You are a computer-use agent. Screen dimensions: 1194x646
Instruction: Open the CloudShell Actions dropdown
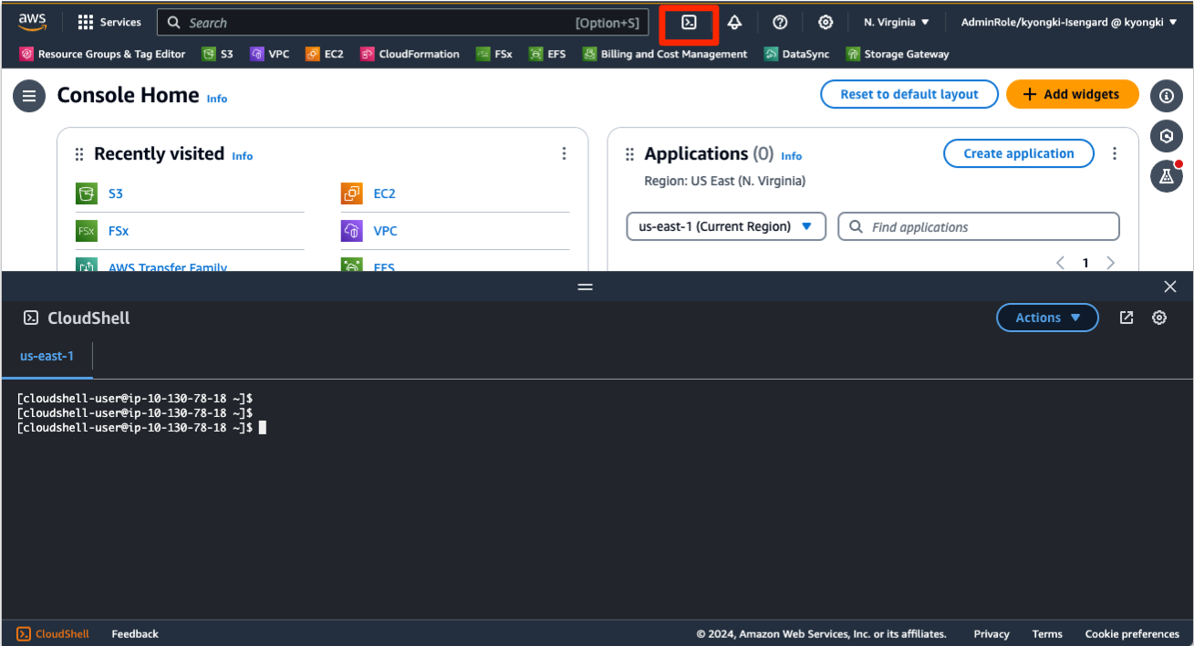[x=1047, y=318]
